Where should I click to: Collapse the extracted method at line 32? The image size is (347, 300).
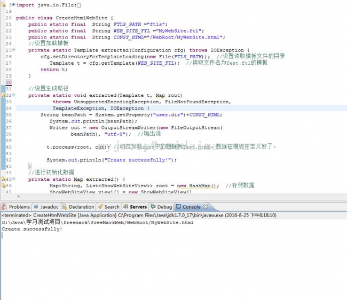pos(13,95)
